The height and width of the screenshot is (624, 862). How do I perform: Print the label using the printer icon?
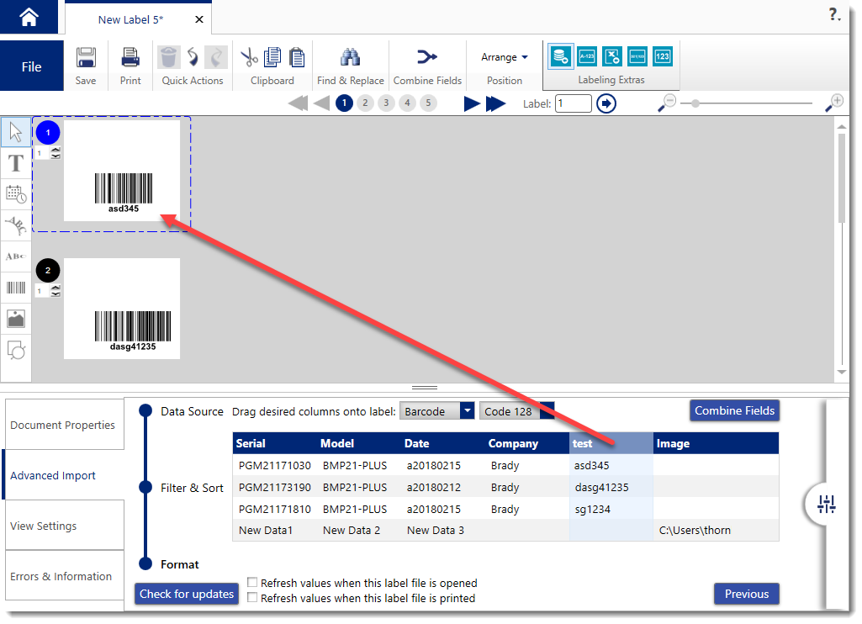tap(130, 57)
